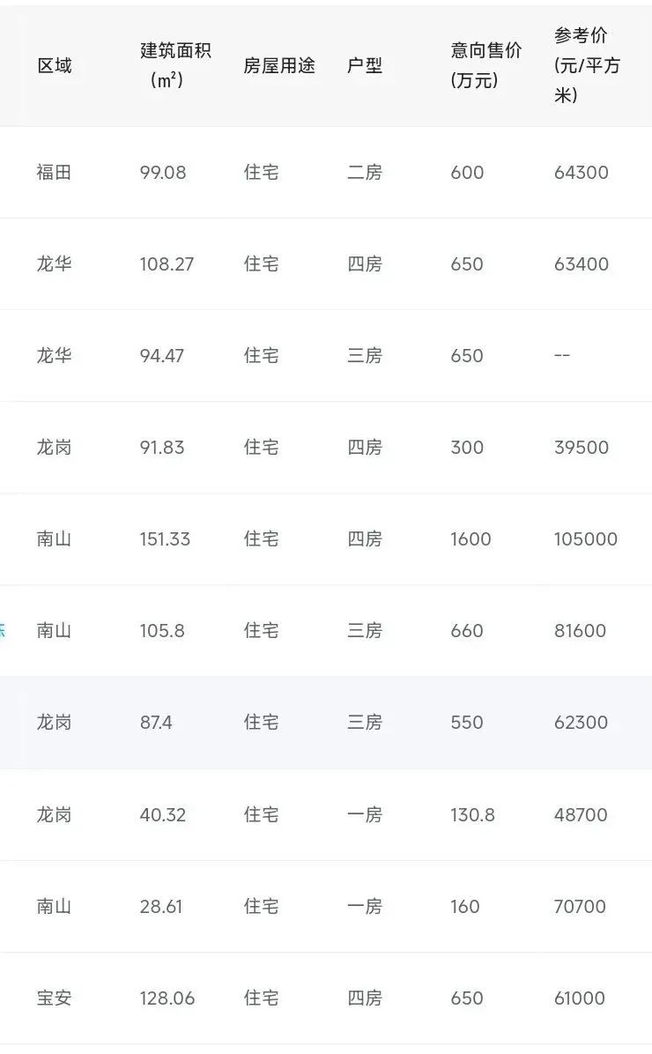Click the 意向售价 column header
Viewport: 652px width, 1054px height.
click(485, 65)
